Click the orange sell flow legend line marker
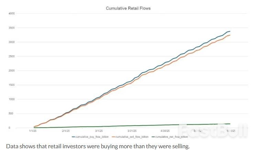The height and width of the screenshot is (150, 264). coord(113,137)
